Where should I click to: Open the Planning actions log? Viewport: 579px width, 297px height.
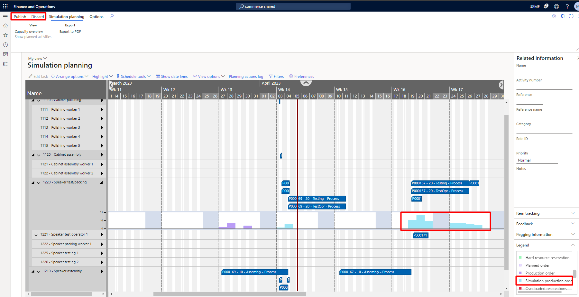246,77
